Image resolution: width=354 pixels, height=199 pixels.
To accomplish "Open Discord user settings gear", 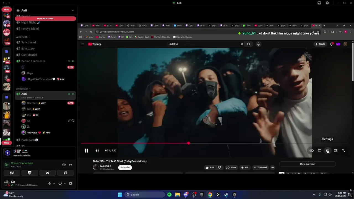I will pyautogui.click(x=71, y=183).
